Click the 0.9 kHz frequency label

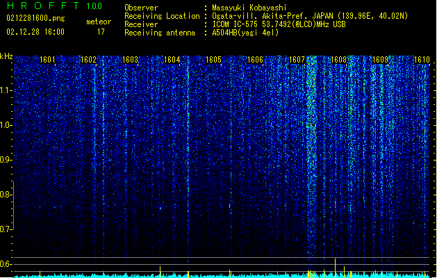6,160
